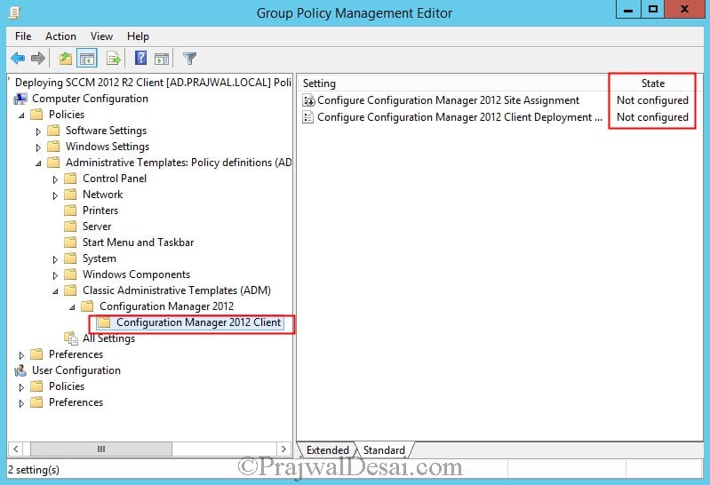Viewport: 710px width, 485px height.
Task: Toggle Show/Hide Action Pane icon
Action: click(x=162, y=59)
